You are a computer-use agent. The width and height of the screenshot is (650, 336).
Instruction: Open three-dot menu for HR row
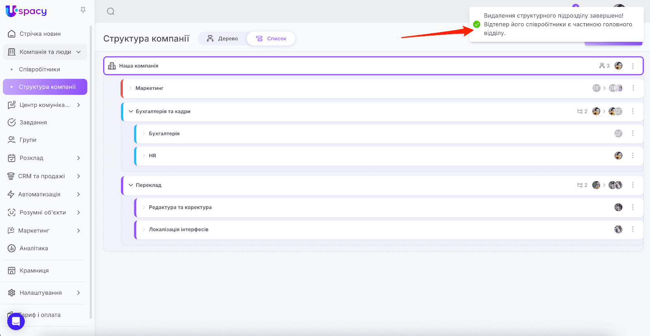tap(633, 156)
